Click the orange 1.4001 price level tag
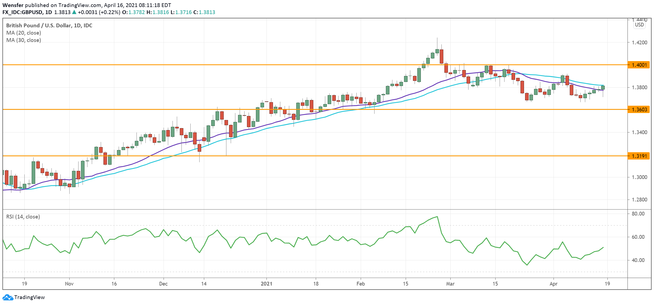Image resolution: width=654 pixels, height=305 pixels. (639, 65)
